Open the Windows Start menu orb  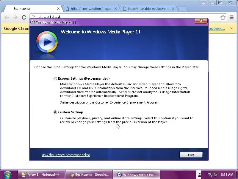point(7,175)
